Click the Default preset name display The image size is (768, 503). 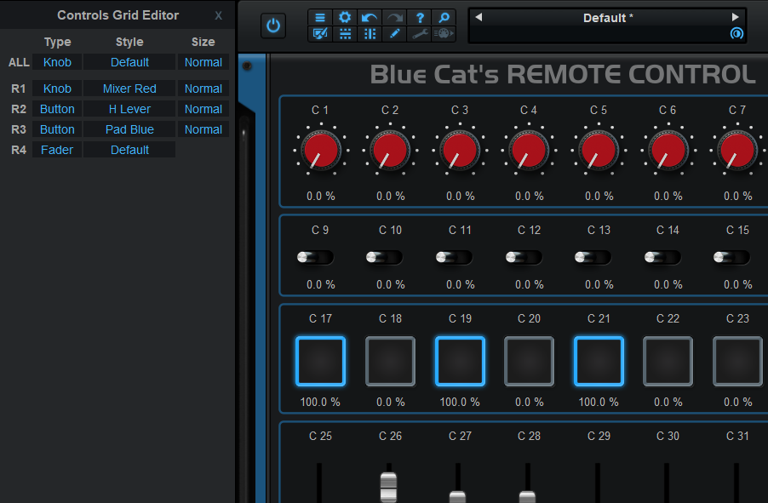pyautogui.click(x=607, y=18)
